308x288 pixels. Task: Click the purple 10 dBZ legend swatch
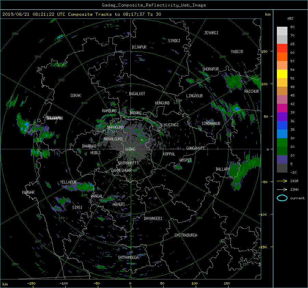[282, 159]
